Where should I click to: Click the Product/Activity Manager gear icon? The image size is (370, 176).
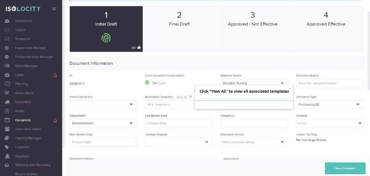point(7,57)
